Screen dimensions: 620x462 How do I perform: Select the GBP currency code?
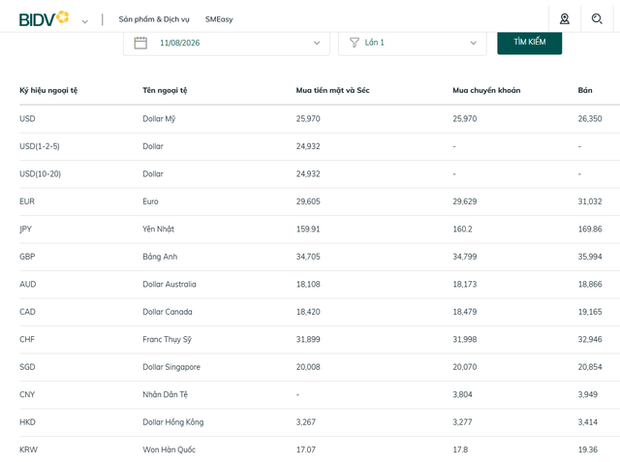27,257
